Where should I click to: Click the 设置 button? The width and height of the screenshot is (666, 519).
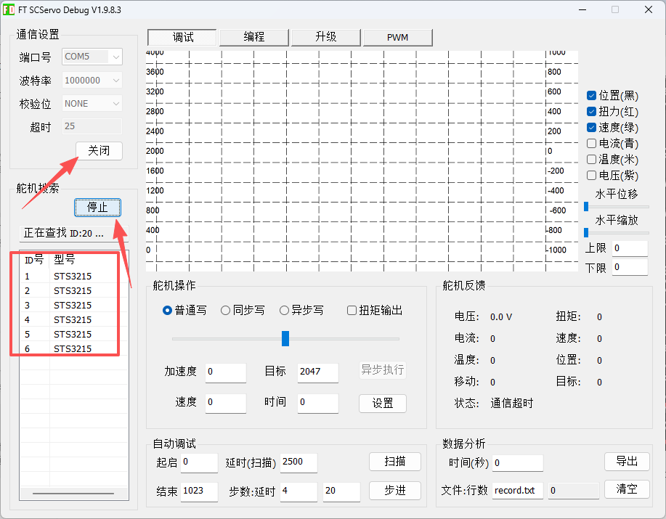383,403
